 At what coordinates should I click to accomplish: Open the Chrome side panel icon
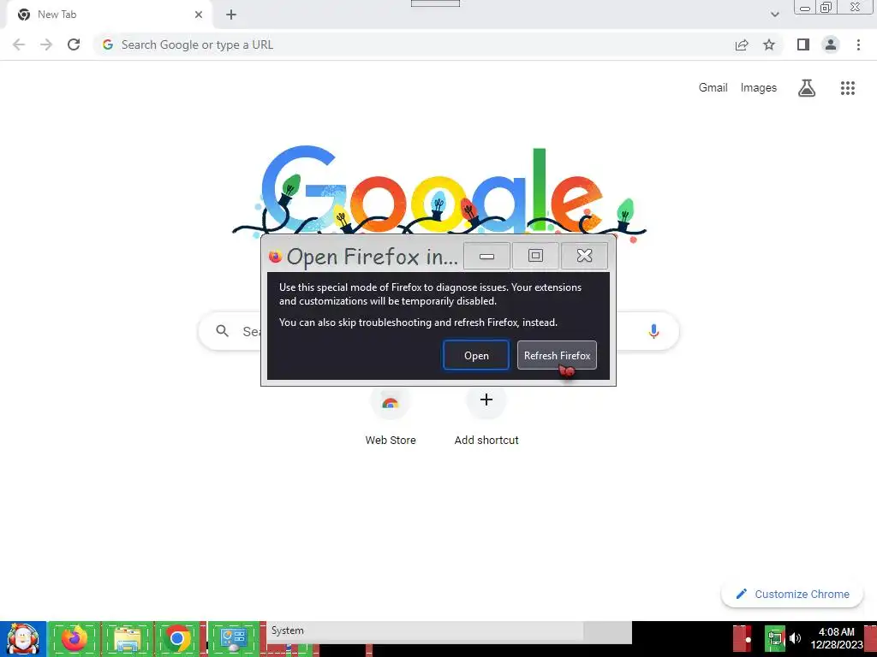click(x=803, y=44)
